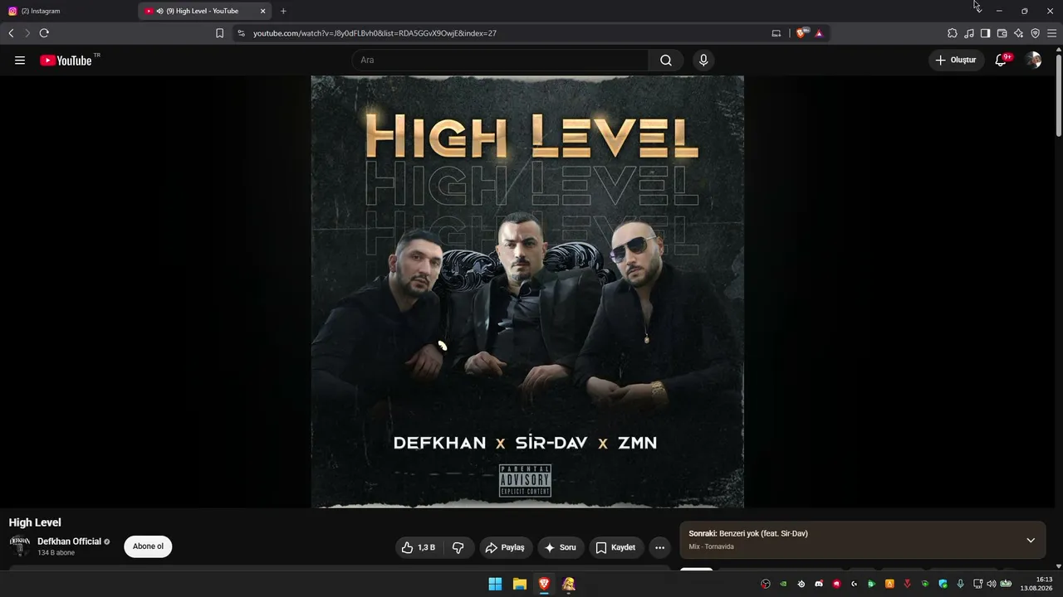Open Brave Wallet icon
The image size is (1063, 597).
(x=1002, y=33)
